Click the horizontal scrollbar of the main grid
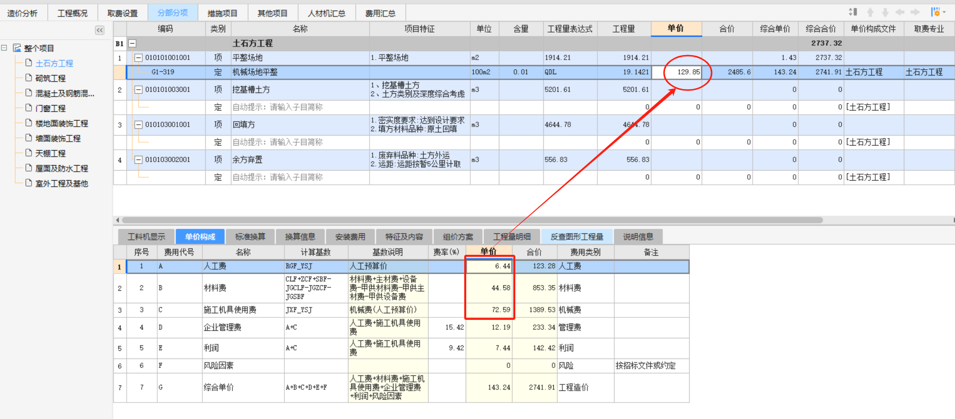 [x=472, y=220]
